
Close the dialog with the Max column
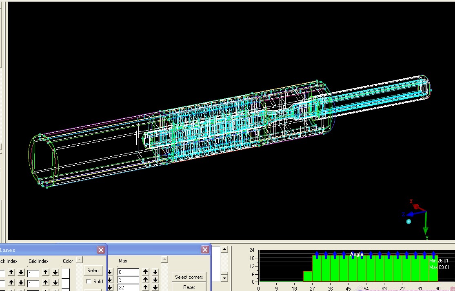click(205, 250)
